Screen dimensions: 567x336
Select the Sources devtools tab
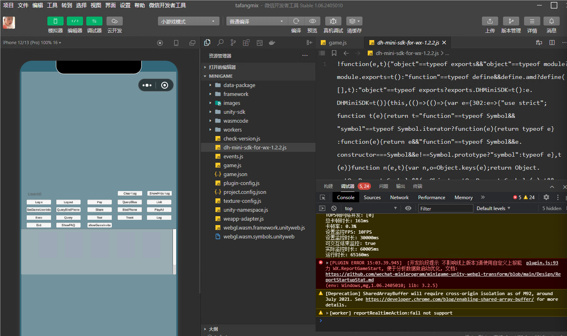[x=372, y=198]
